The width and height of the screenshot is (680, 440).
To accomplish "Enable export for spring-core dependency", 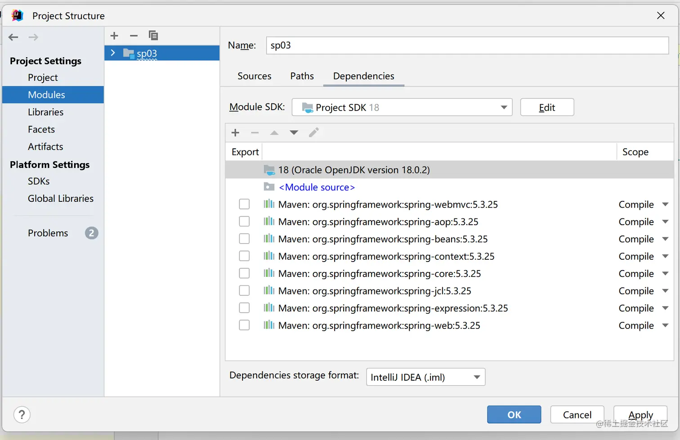I will (x=244, y=274).
